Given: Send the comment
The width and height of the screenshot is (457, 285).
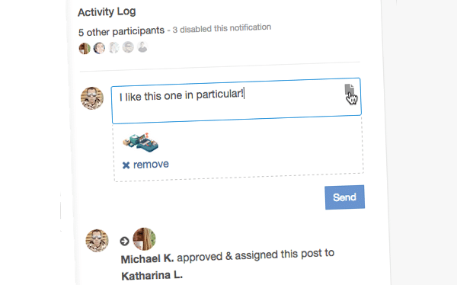Looking at the screenshot, I should coord(344,197).
